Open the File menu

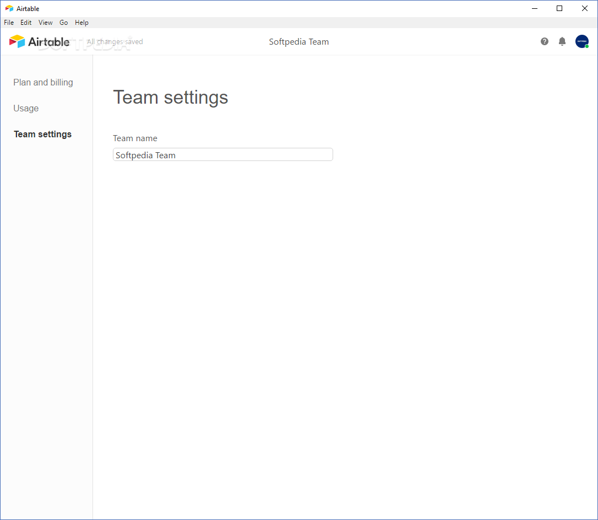coord(9,23)
